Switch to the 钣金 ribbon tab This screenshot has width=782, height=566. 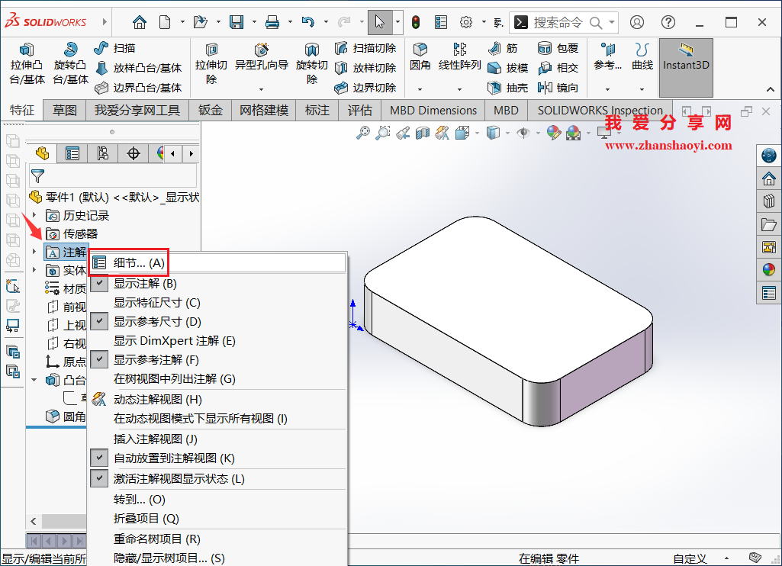pyautogui.click(x=210, y=110)
